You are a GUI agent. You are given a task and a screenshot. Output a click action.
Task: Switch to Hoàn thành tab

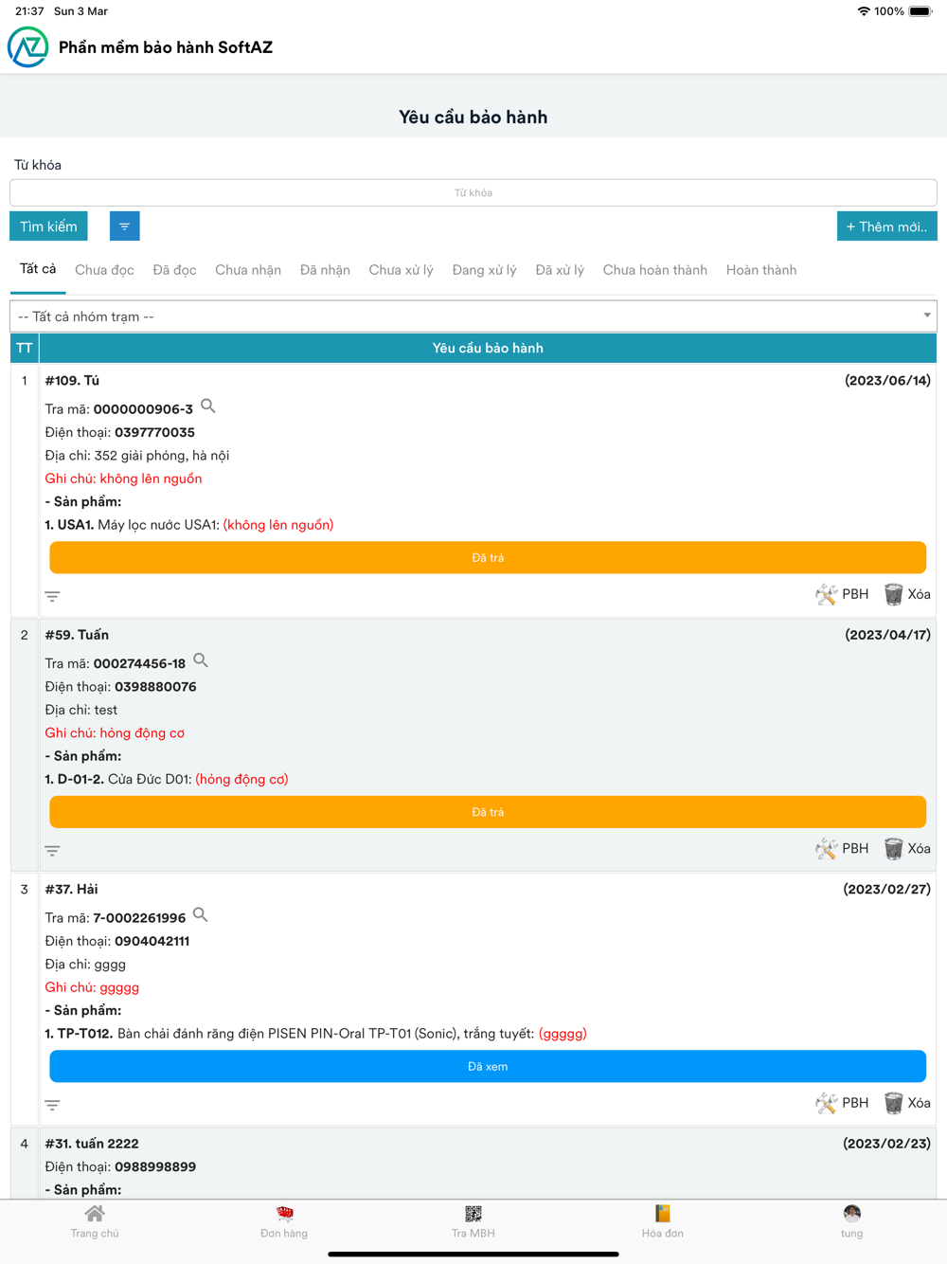coord(761,270)
